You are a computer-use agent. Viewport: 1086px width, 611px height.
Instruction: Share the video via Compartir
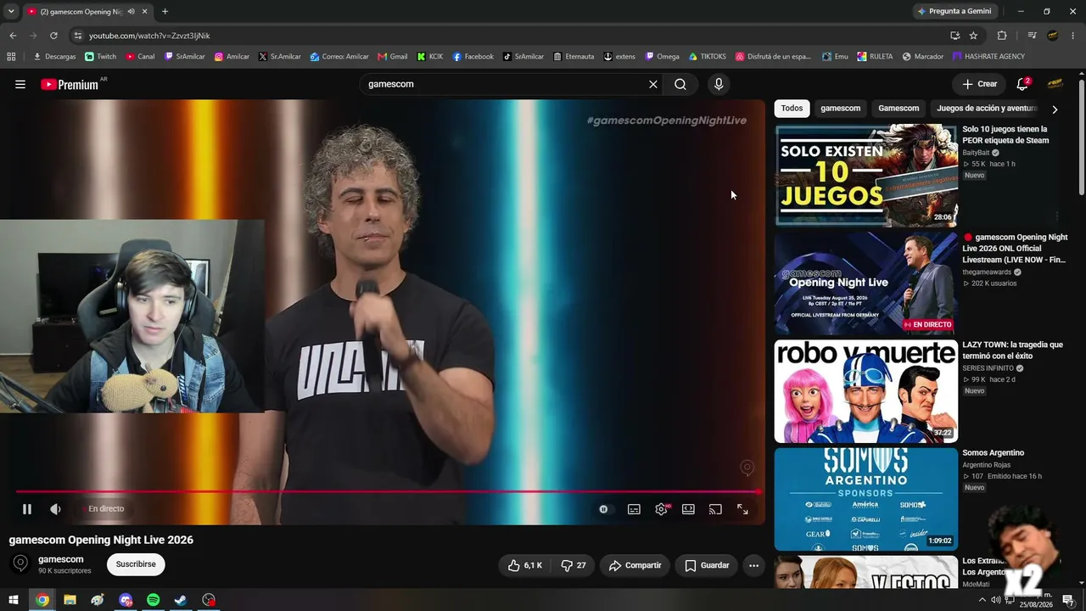coord(635,565)
